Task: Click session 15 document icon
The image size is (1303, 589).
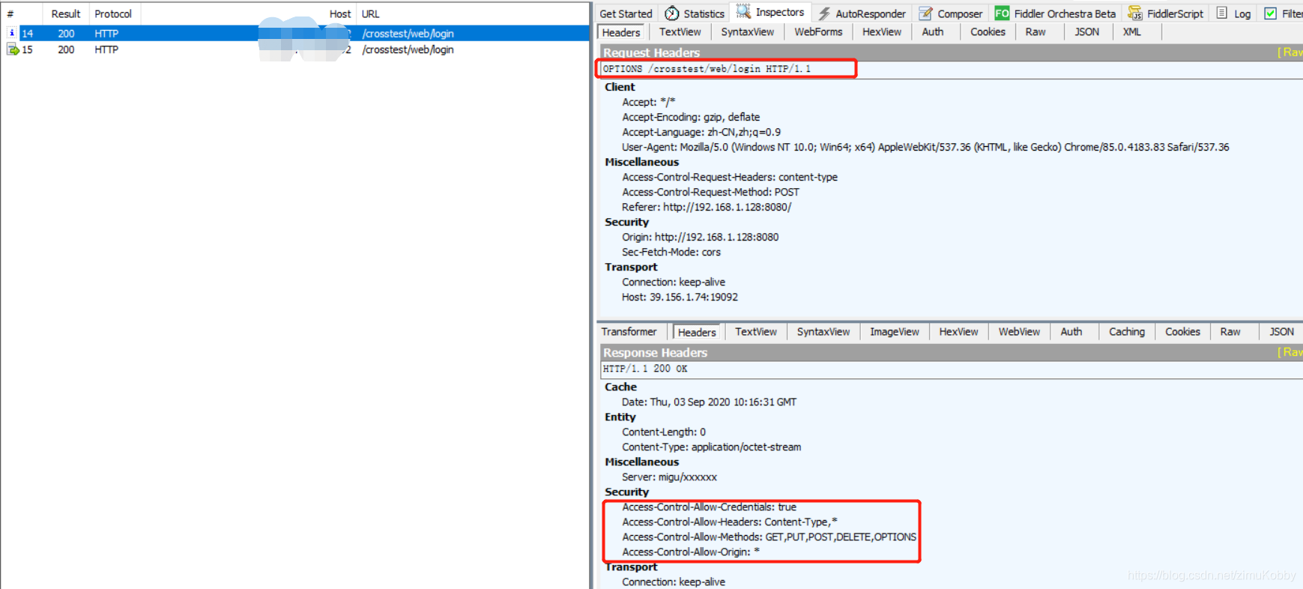Action: 13,49
